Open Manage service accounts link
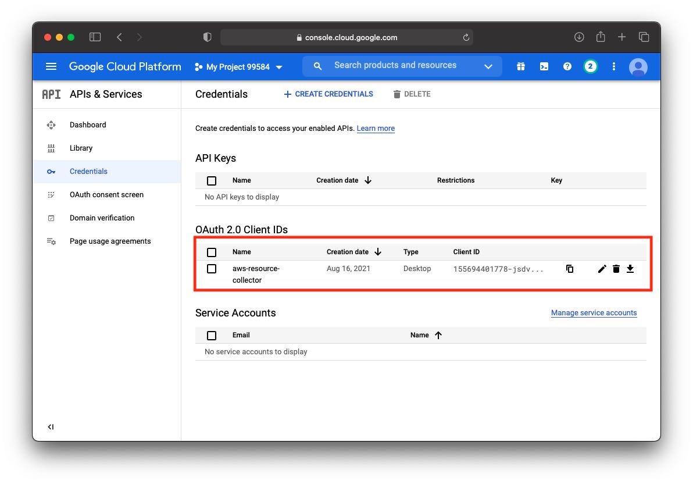This screenshot has width=693, height=484. tap(594, 313)
